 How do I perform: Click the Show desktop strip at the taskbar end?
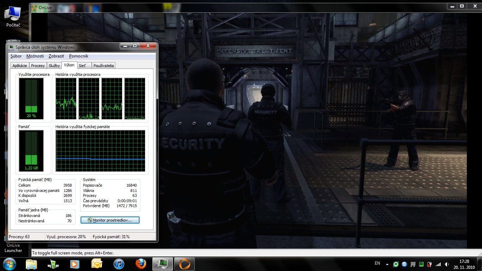[480, 264]
